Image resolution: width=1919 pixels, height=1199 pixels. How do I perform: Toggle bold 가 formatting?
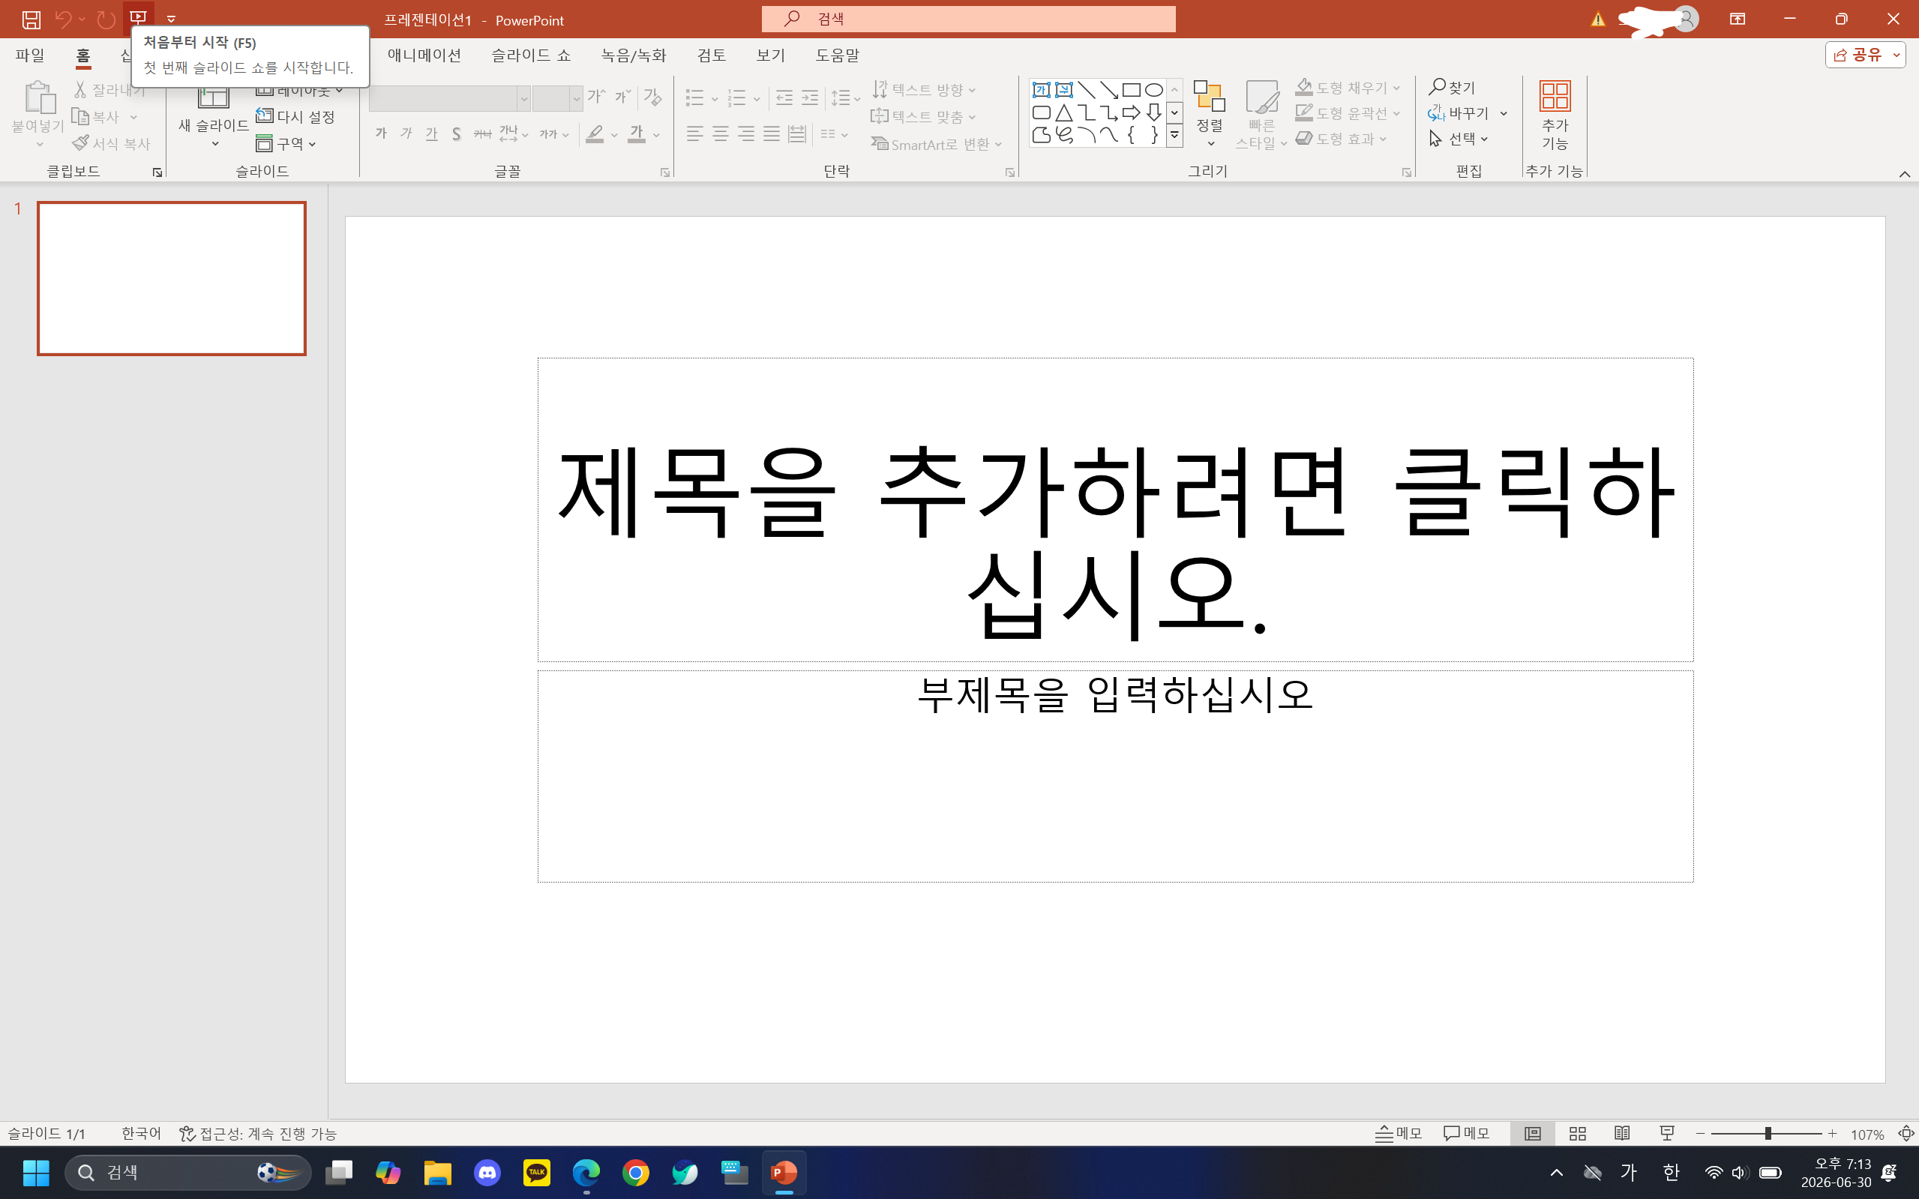382,133
